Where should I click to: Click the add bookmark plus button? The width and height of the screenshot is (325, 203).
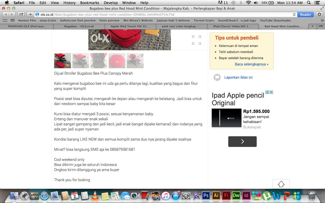click(30, 14)
